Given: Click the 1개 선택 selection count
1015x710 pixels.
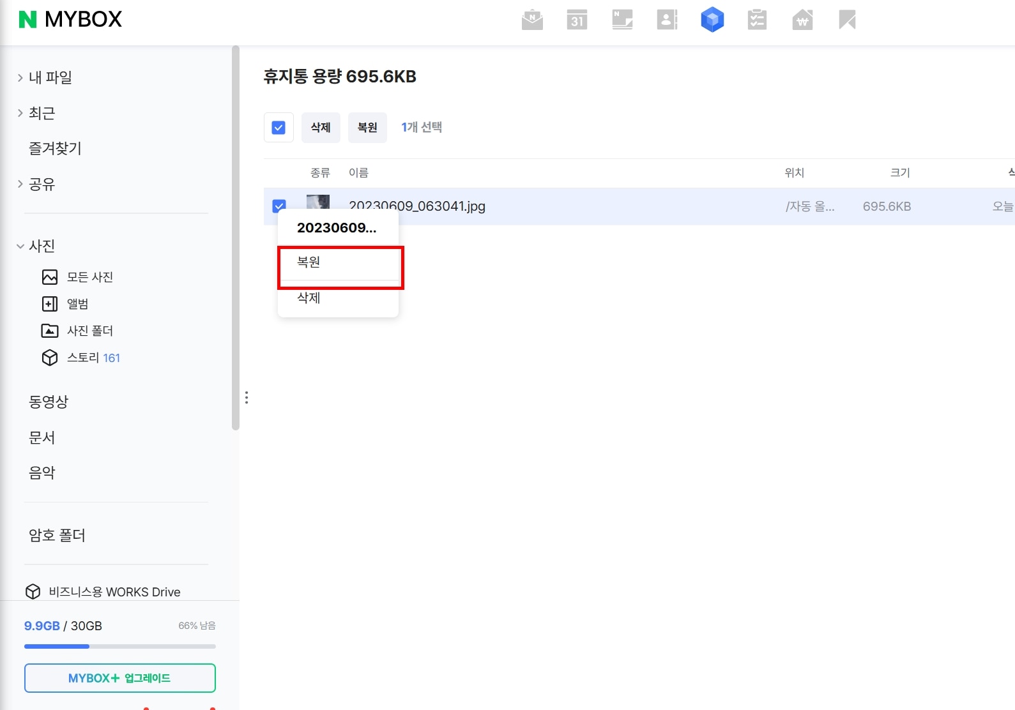Looking at the screenshot, I should tap(422, 127).
